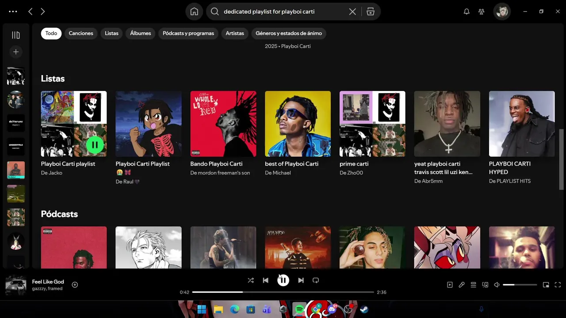This screenshot has height=318, width=566.
Task: Seek within the song progress bar
Action: point(283,292)
